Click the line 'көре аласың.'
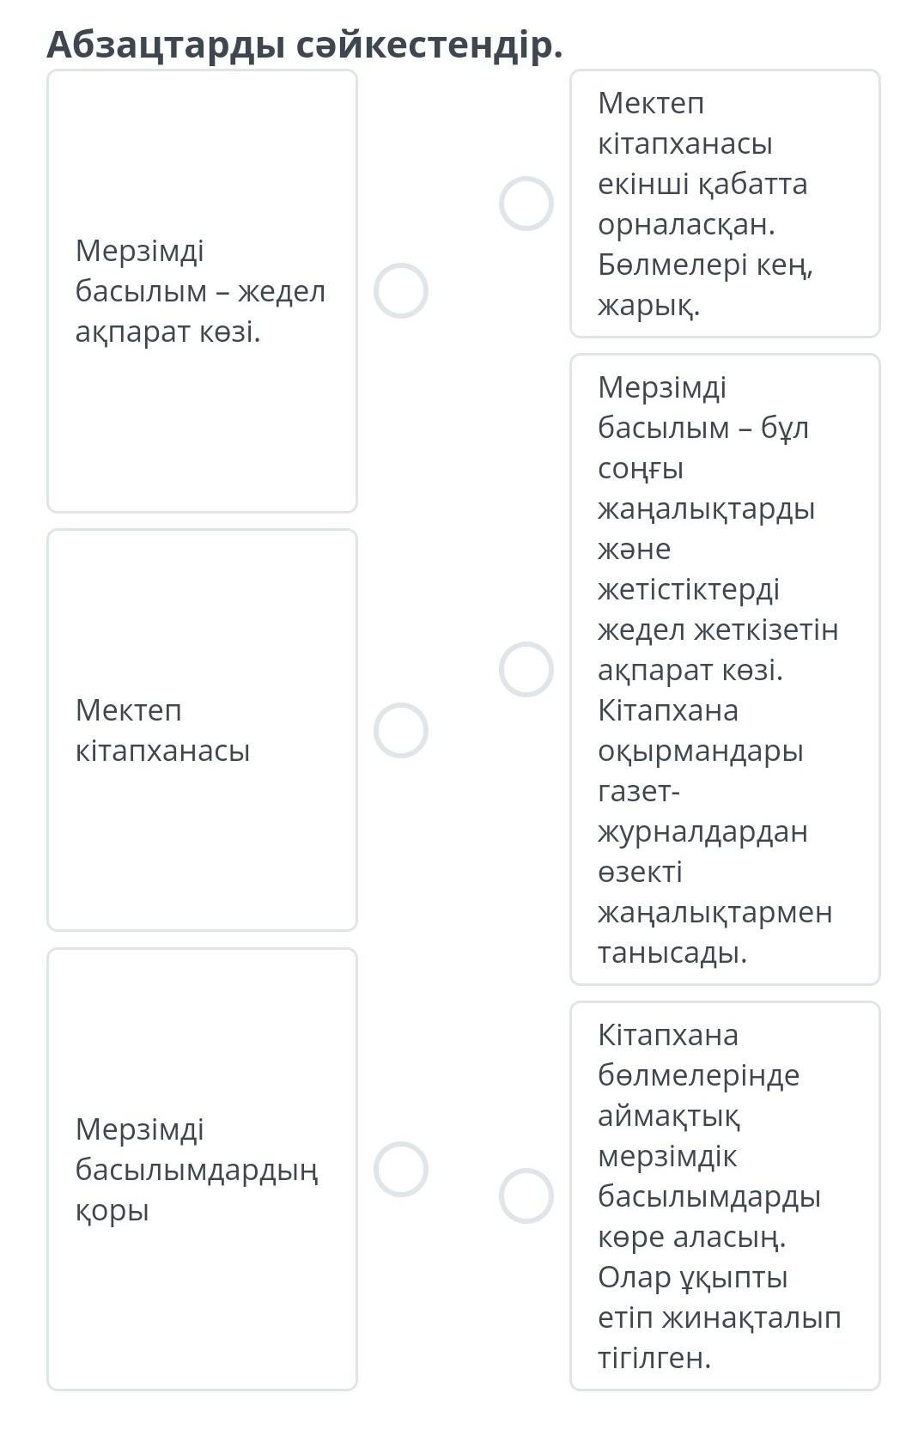Image resolution: width=906 pixels, height=1448 pixels. click(691, 1237)
